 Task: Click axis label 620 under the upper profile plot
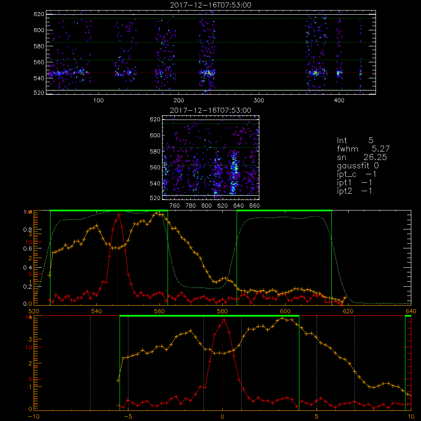(348, 311)
